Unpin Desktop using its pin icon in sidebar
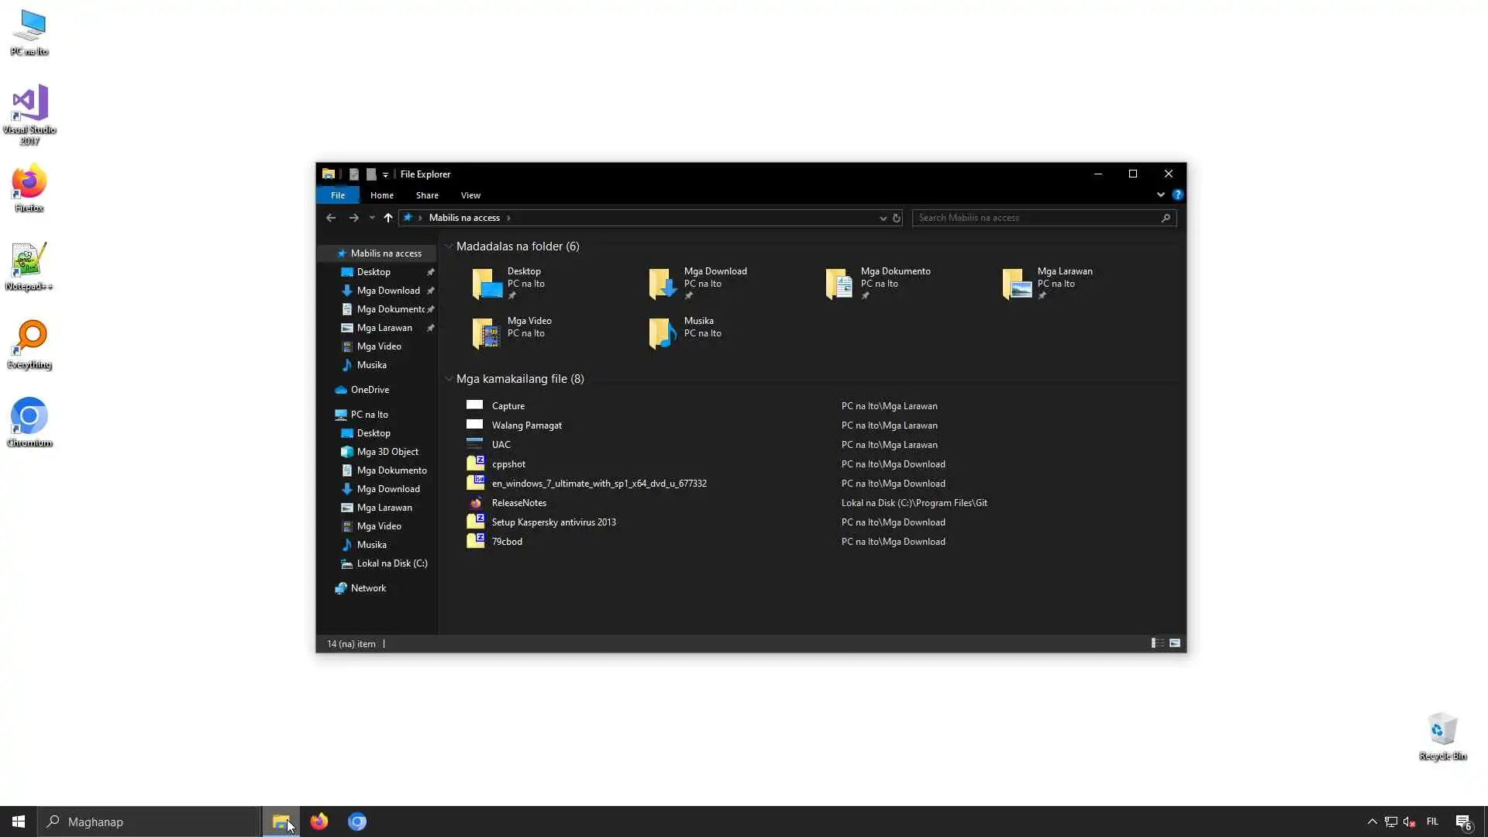The height and width of the screenshot is (837, 1488). click(430, 272)
